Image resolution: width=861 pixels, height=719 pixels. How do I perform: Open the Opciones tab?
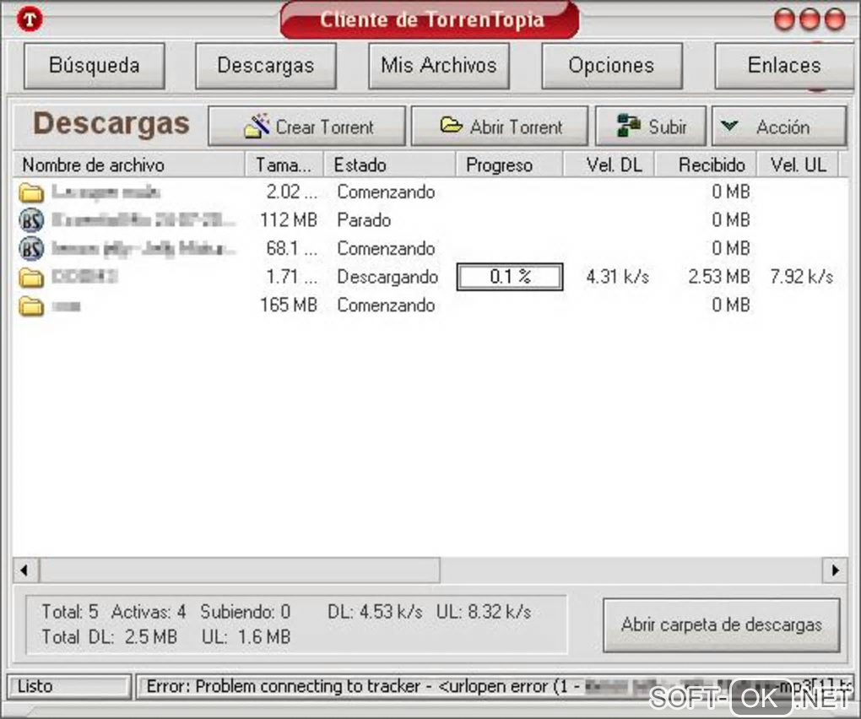coord(612,66)
